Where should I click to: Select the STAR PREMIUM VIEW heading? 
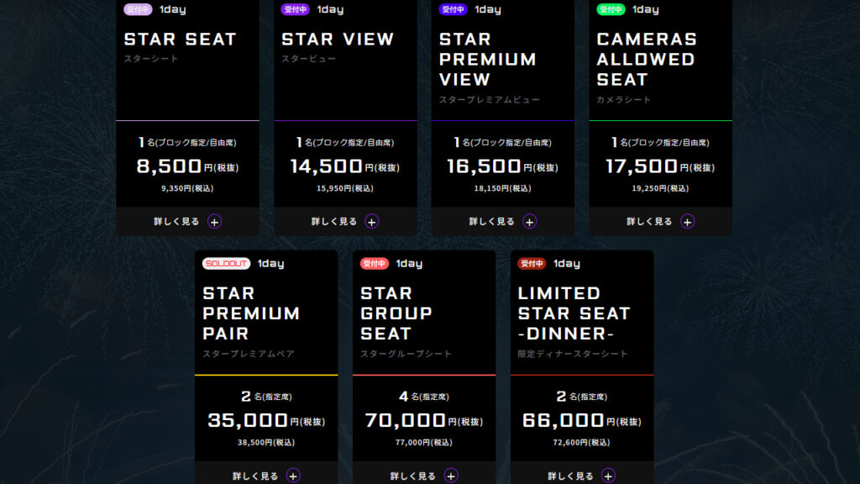(487, 60)
